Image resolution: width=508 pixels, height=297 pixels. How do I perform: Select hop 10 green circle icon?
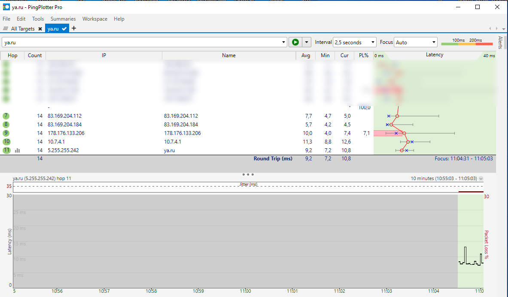(x=6, y=142)
